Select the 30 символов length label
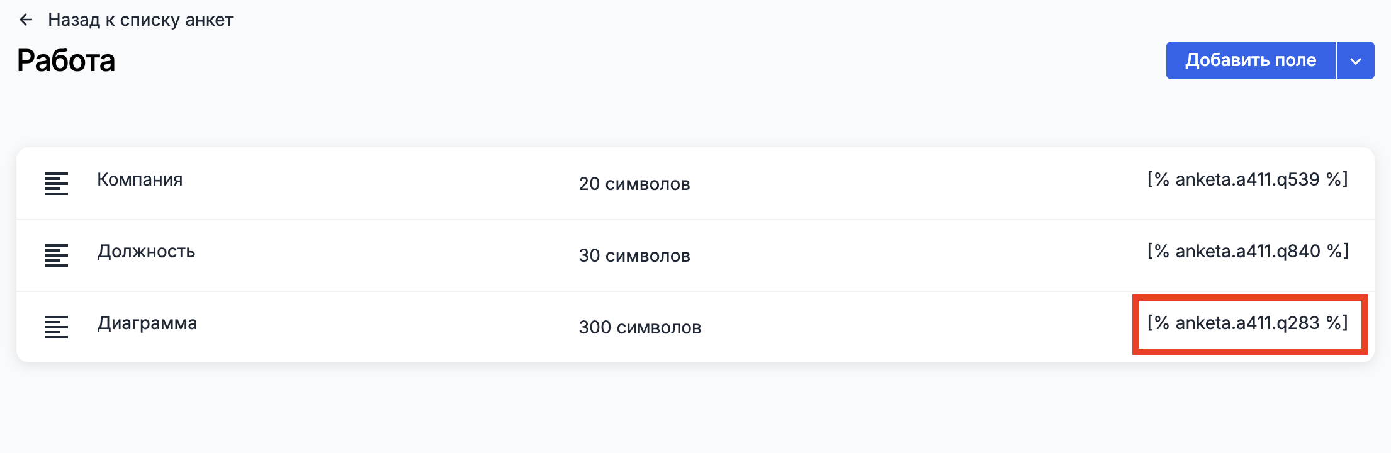1391x453 pixels. click(634, 255)
